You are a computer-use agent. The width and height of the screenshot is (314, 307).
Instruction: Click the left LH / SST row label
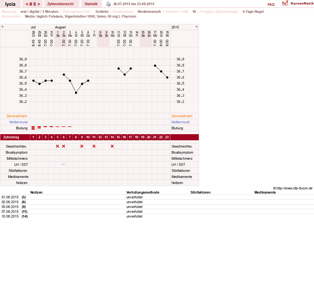click(x=21, y=165)
